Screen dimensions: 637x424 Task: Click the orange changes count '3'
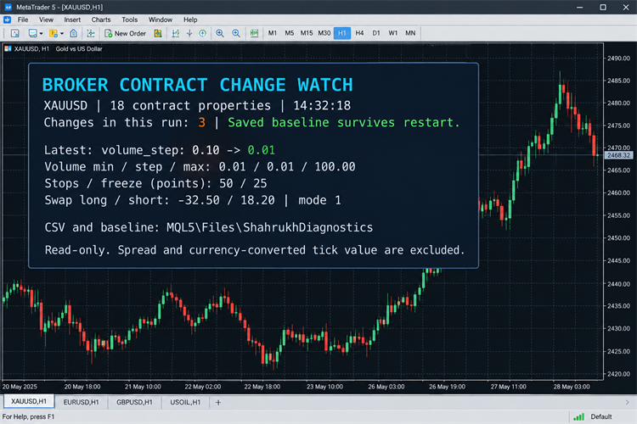[x=202, y=122]
